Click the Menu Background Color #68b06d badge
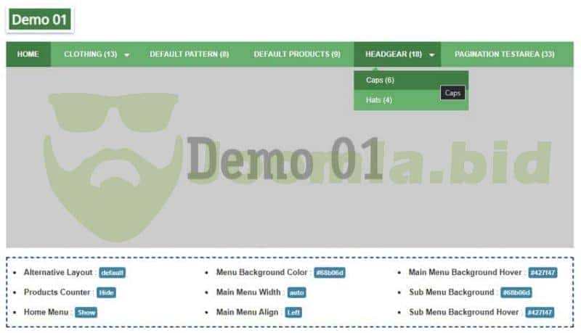This screenshot has height=333, width=581. (330, 273)
